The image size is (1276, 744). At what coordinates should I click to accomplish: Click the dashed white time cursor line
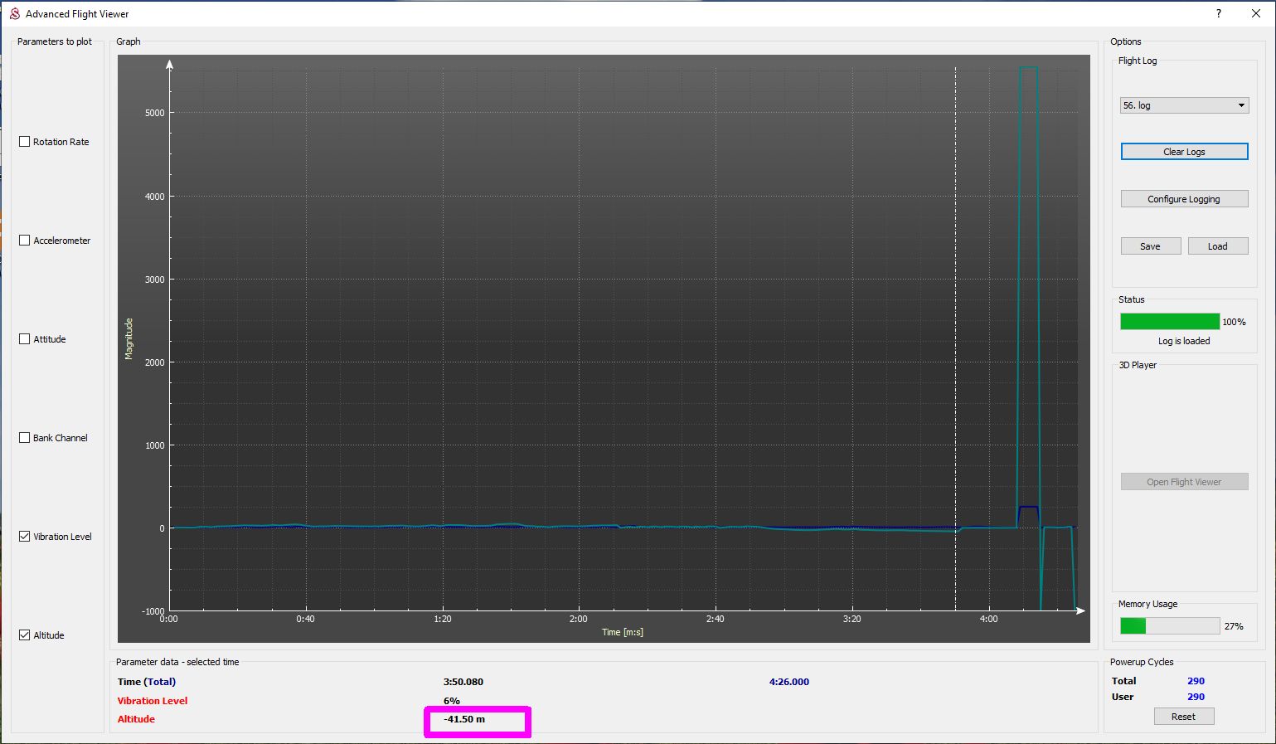(955, 332)
